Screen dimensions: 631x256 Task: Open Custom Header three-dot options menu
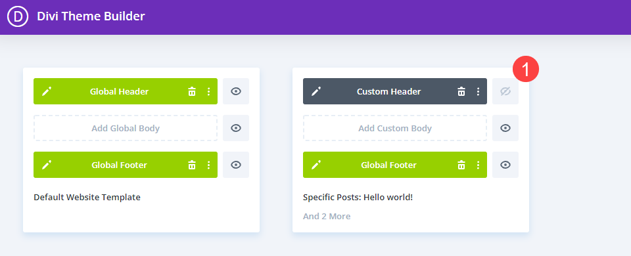[478, 92]
